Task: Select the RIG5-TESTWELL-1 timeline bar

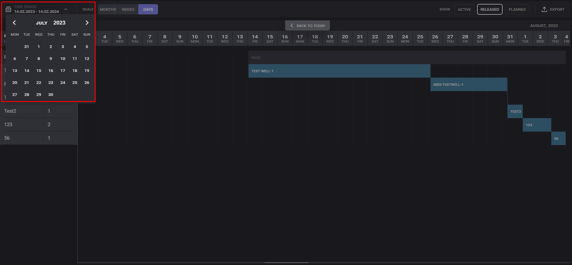Action: (x=469, y=85)
